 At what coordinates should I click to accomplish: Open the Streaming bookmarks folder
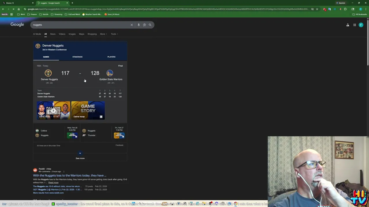click(57, 14)
